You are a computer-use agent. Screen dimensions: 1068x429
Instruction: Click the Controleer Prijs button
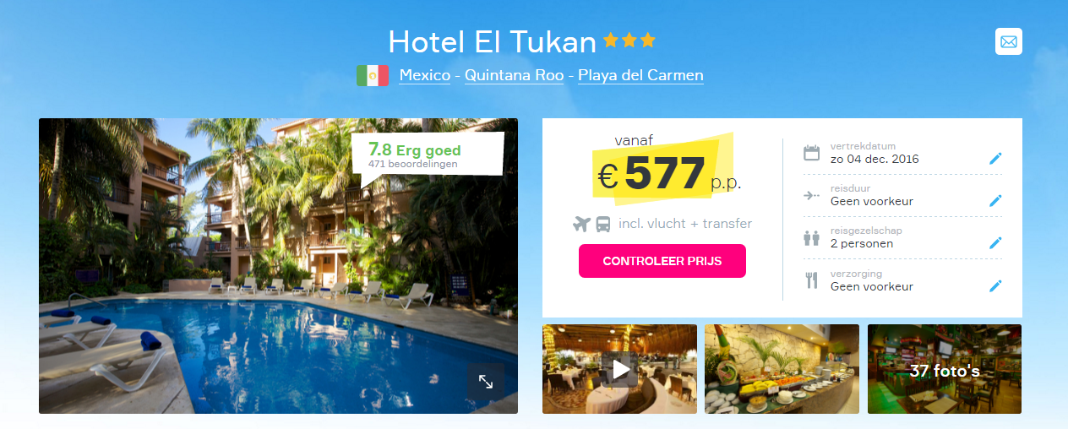coord(662,261)
